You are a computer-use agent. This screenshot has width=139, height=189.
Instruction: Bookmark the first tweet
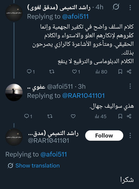(x=120, y=71)
